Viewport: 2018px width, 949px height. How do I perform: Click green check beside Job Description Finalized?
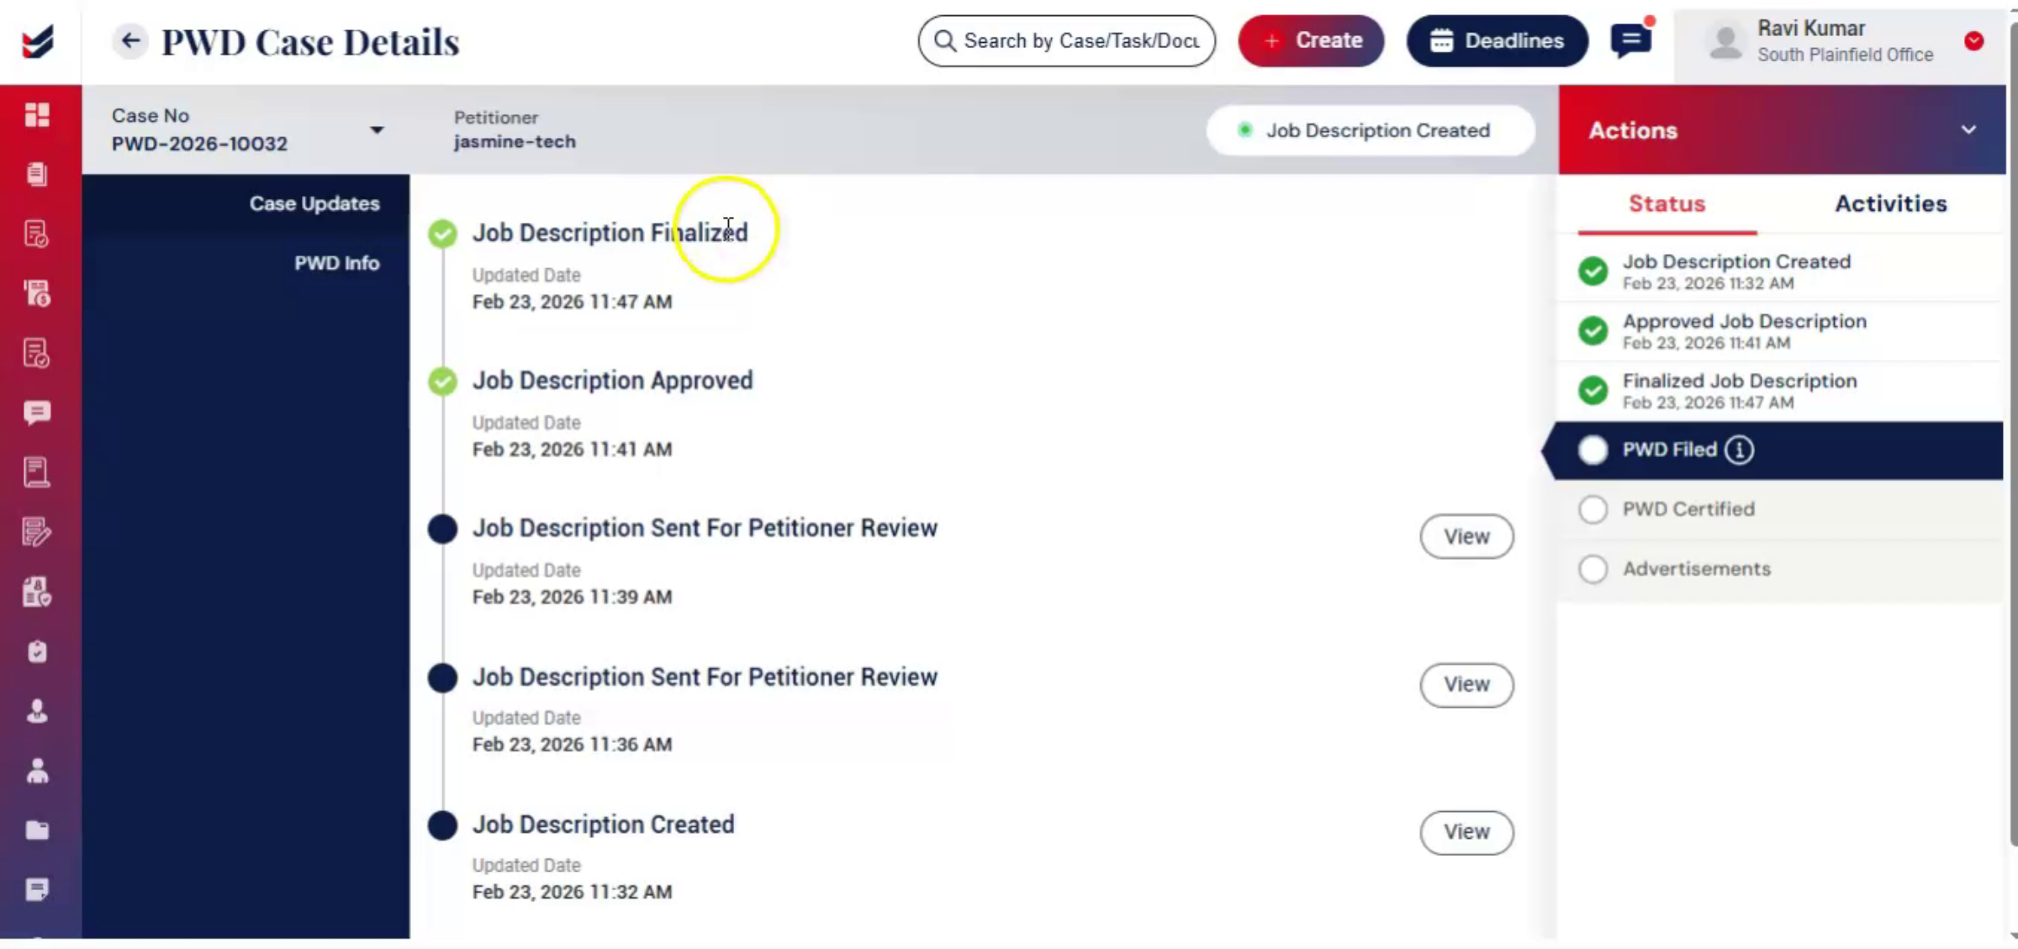(442, 233)
